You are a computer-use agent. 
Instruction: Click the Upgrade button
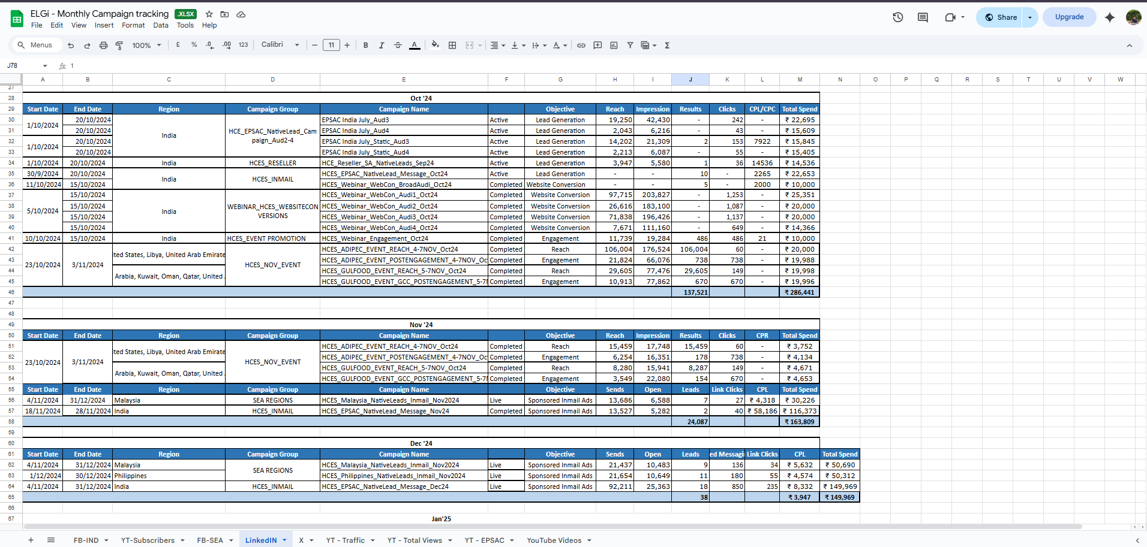pos(1069,17)
